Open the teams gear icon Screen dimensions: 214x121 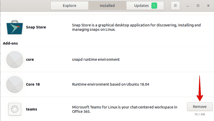[x=14, y=109]
